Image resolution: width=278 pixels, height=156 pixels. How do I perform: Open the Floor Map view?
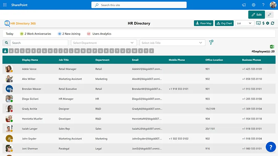tap(204, 23)
